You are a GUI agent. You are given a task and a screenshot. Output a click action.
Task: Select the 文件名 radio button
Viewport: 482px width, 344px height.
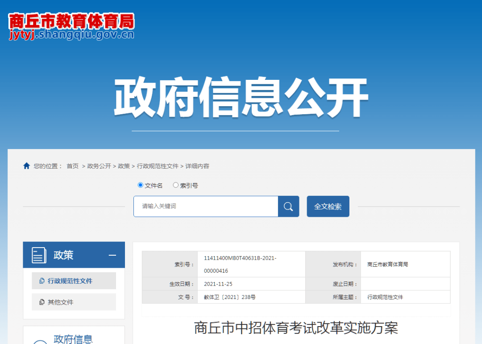141,185
